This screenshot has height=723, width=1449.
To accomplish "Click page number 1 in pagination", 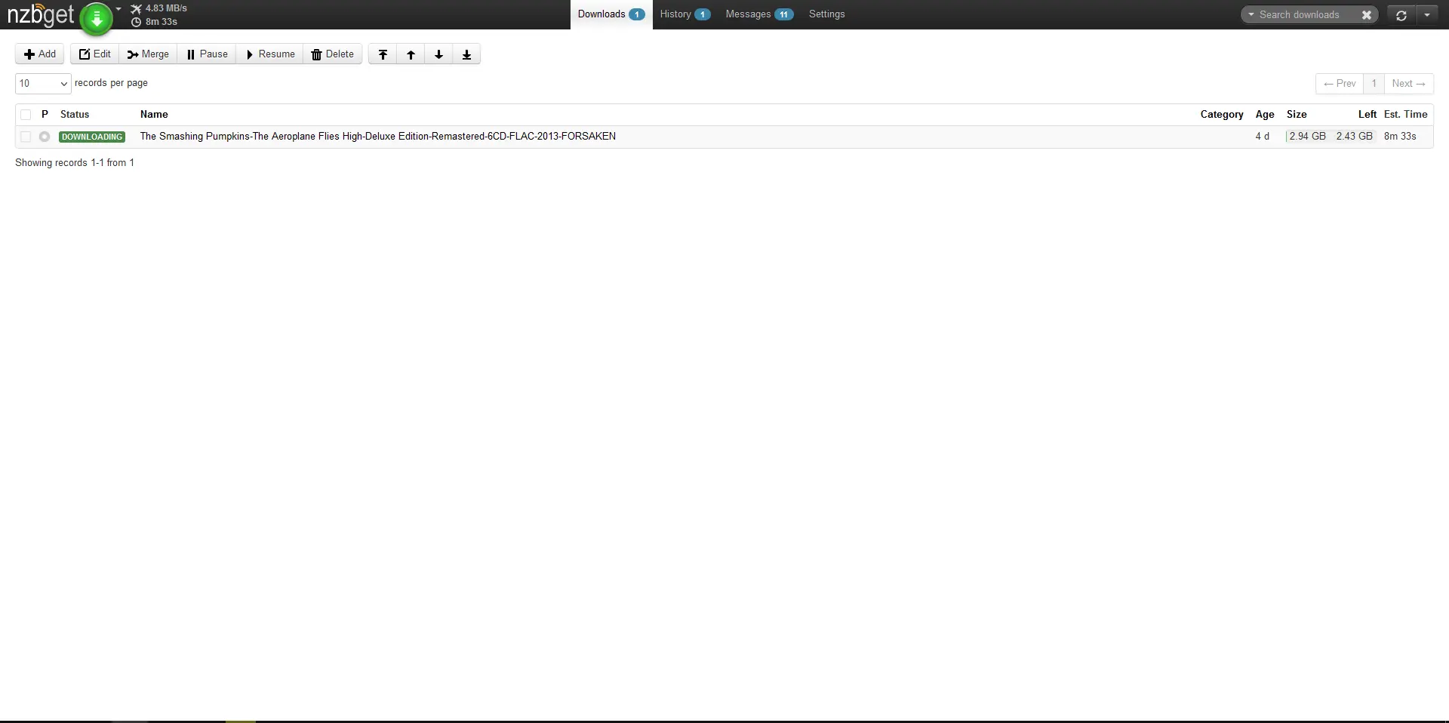I will (x=1374, y=84).
